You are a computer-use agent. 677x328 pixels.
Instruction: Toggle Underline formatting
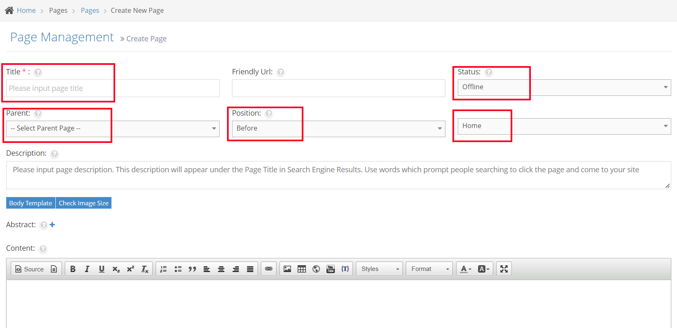click(x=102, y=269)
